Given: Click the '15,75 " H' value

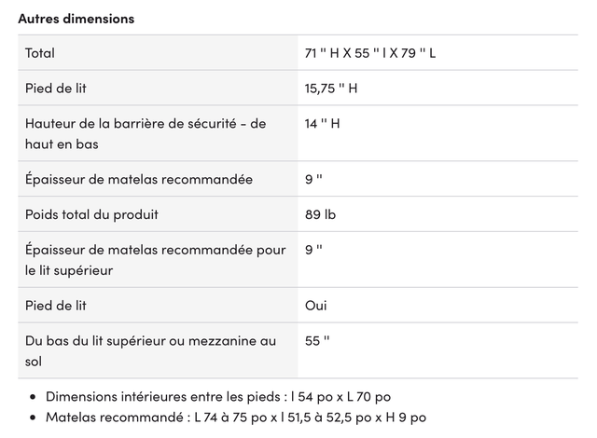Looking at the screenshot, I should (331, 89).
